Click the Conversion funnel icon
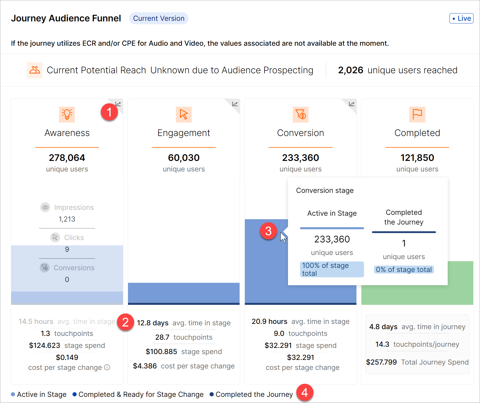 pyautogui.click(x=300, y=114)
